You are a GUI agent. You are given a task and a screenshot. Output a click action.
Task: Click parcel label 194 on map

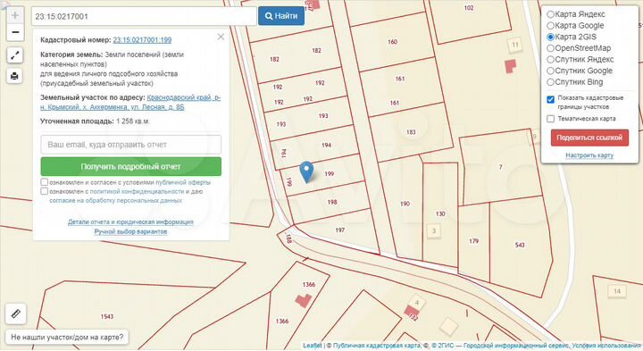pyautogui.click(x=327, y=146)
